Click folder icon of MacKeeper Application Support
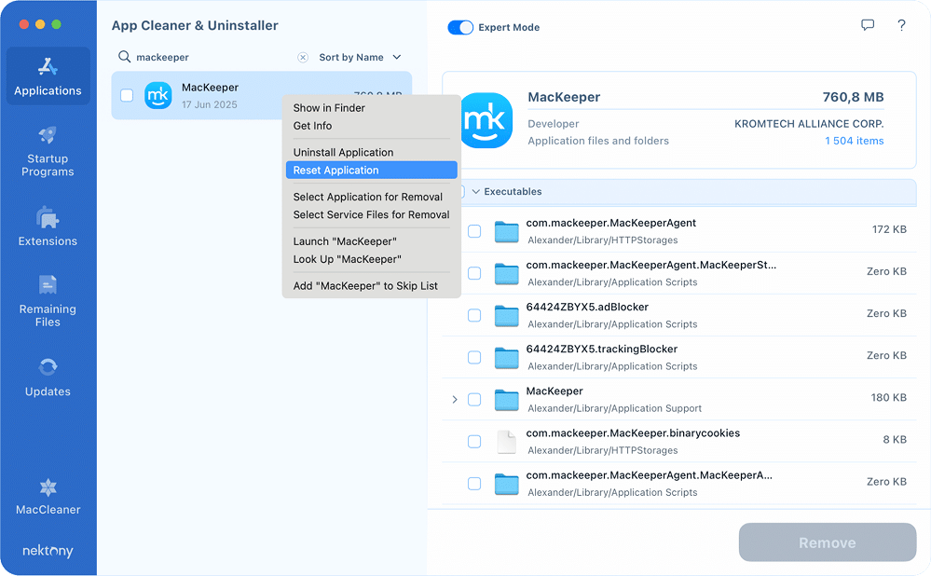The image size is (931, 576). click(x=506, y=400)
